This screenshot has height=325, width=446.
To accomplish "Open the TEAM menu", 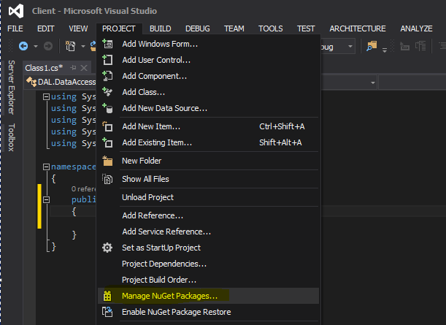I will click(x=234, y=28).
